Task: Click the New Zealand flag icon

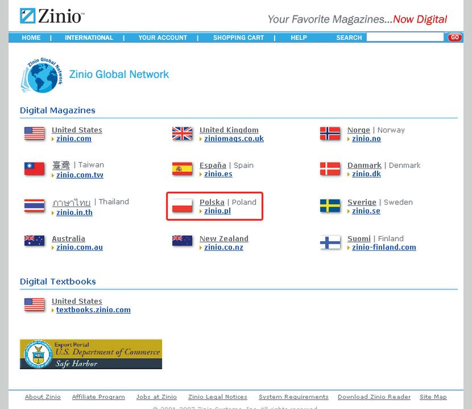Action: coord(182,241)
